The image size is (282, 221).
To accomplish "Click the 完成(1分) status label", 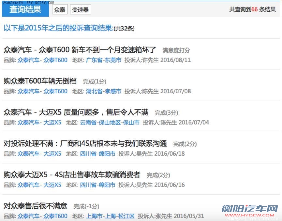I will 95,82.
